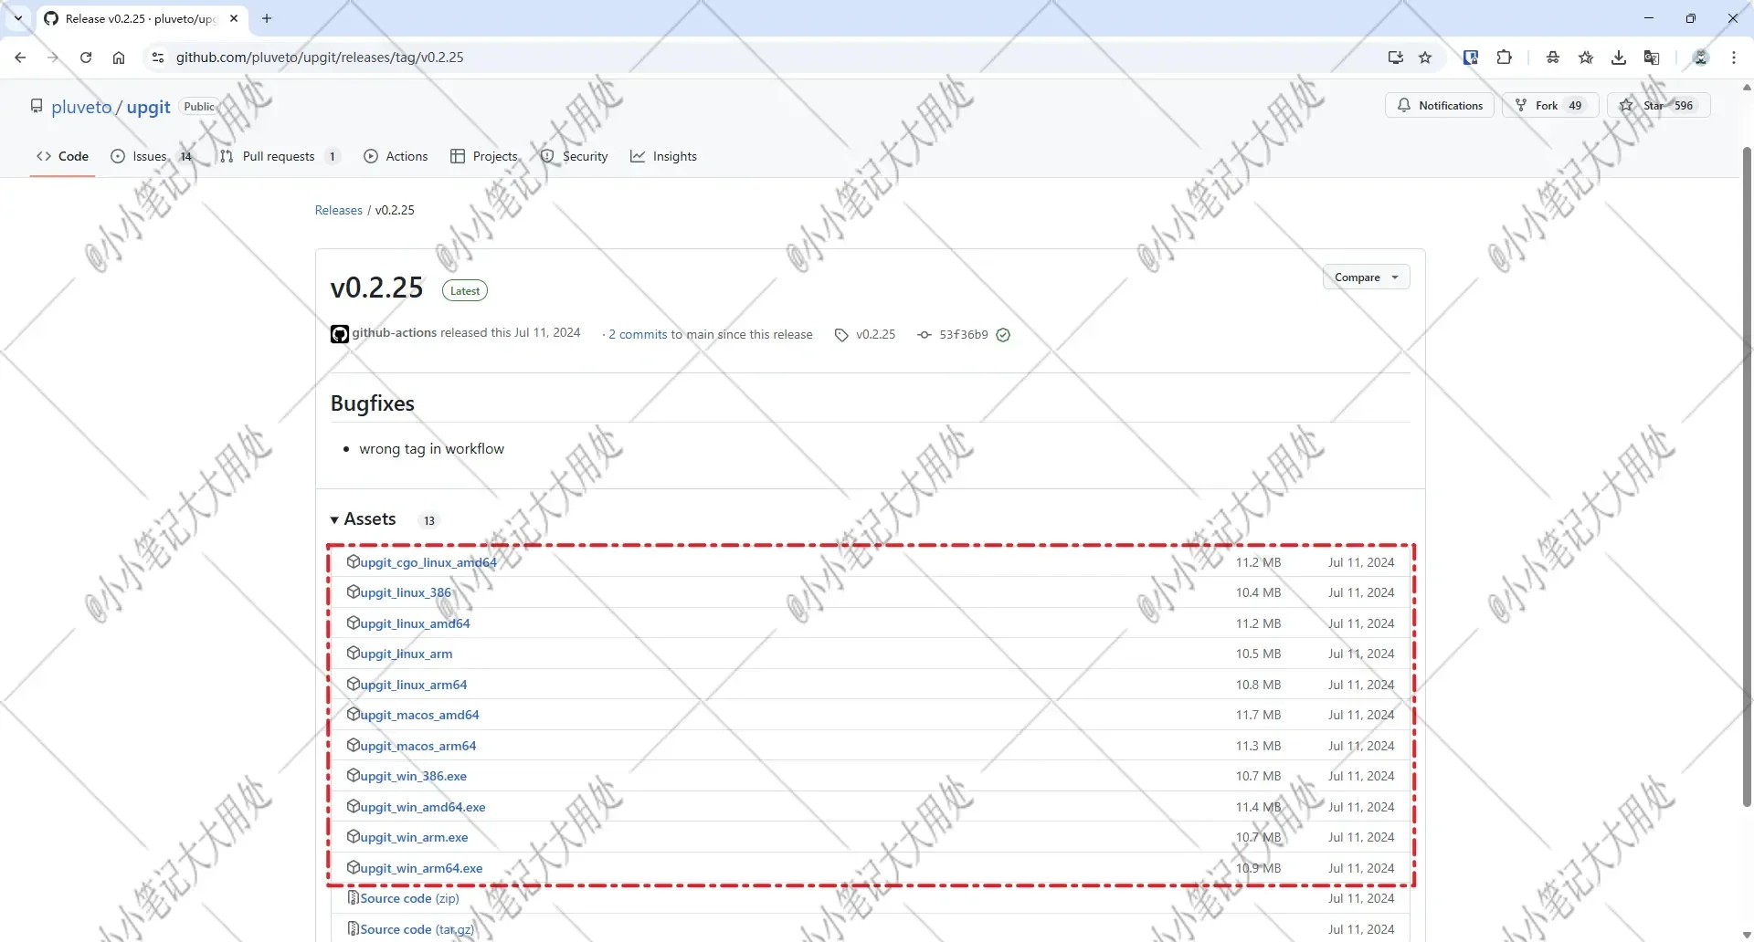The image size is (1754, 942).
Task: Open browser home page
Action: [x=119, y=58]
